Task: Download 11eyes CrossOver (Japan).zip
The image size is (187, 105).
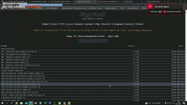Action: click(x=12, y=71)
